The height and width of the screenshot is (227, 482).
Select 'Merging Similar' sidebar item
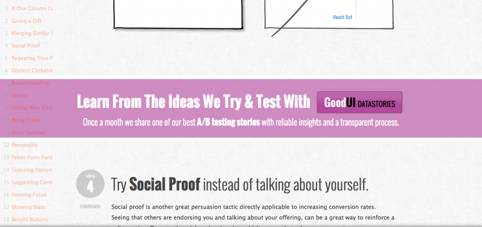[32, 33]
